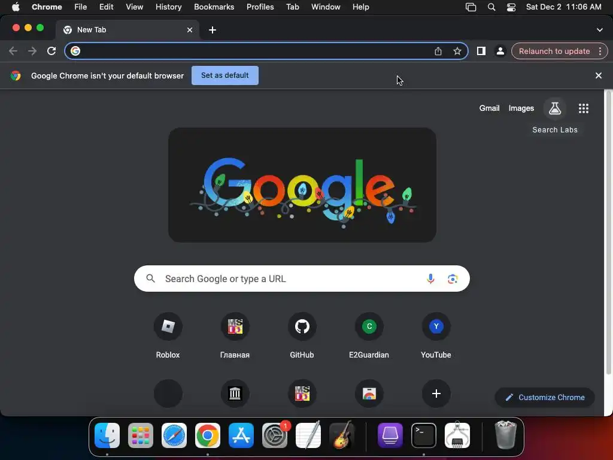Open Search Labs flask icon
Image resolution: width=613 pixels, height=460 pixels.
click(x=555, y=108)
